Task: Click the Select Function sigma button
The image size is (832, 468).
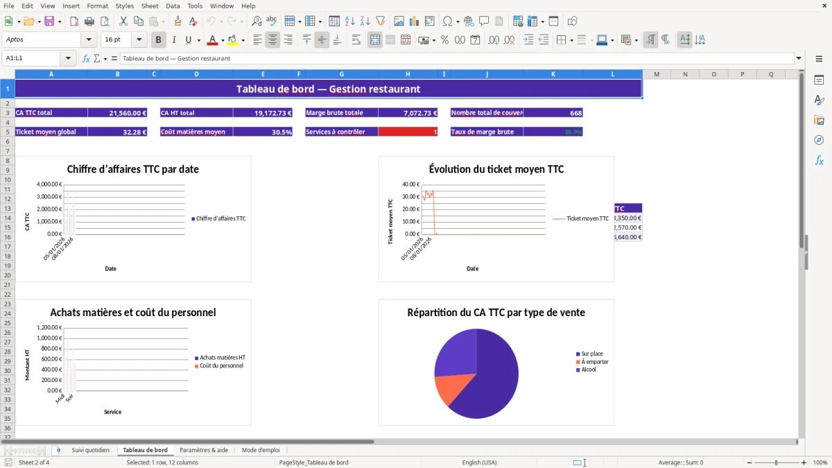Action: (x=96, y=58)
